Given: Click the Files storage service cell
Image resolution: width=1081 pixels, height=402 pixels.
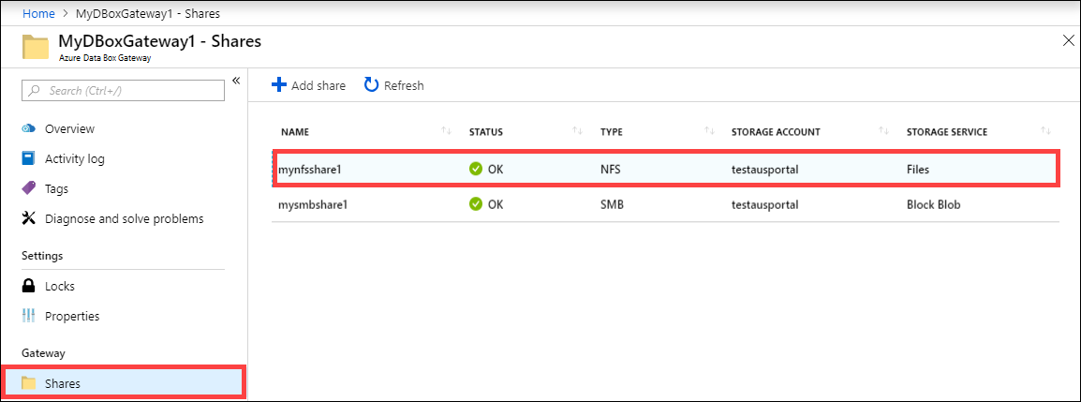Looking at the screenshot, I should (x=918, y=169).
